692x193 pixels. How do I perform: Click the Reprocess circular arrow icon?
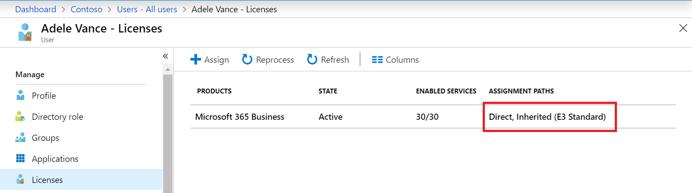247,59
